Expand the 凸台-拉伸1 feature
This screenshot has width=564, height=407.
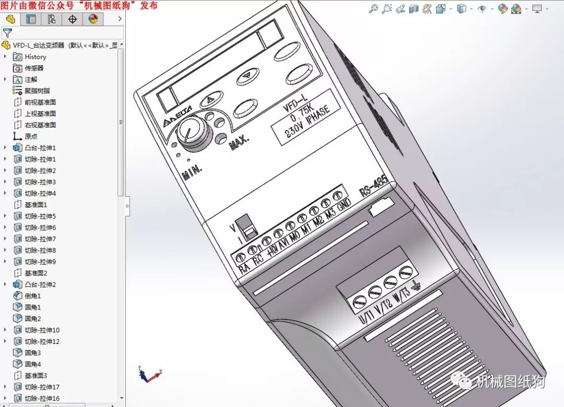coord(5,148)
